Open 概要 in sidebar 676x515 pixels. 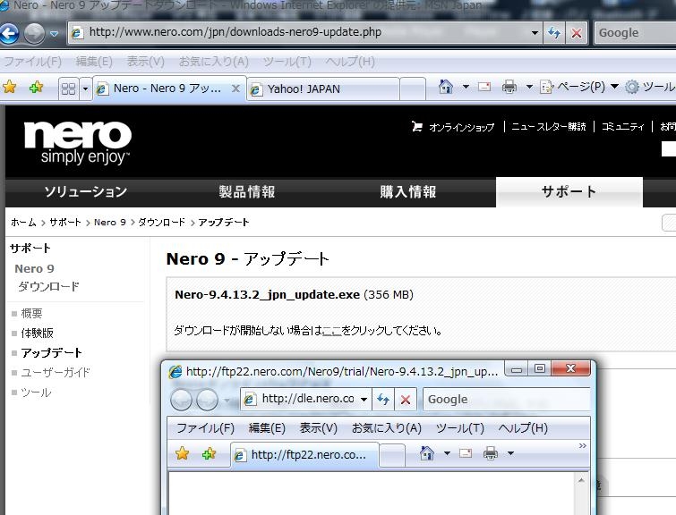click(x=31, y=313)
